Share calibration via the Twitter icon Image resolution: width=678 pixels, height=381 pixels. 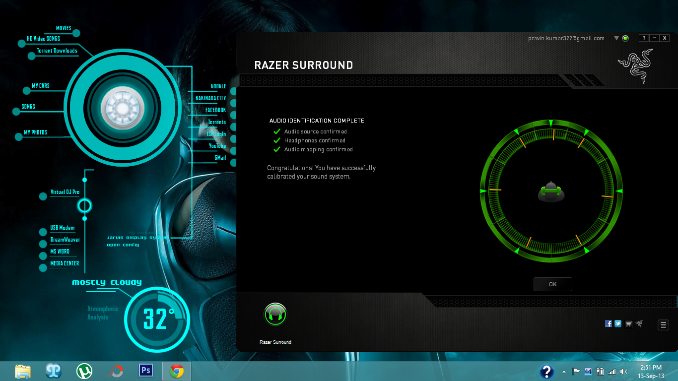pyautogui.click(x=618, y=323)
